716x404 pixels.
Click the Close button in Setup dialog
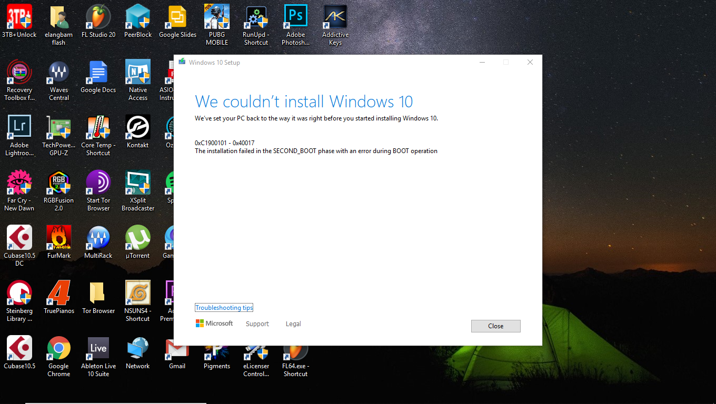(x=496, y=326)
